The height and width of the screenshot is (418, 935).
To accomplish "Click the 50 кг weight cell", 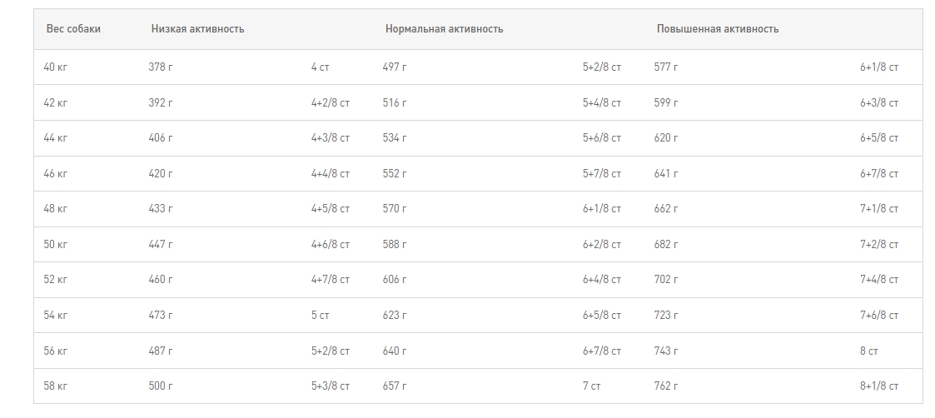I will coord(56,245).
